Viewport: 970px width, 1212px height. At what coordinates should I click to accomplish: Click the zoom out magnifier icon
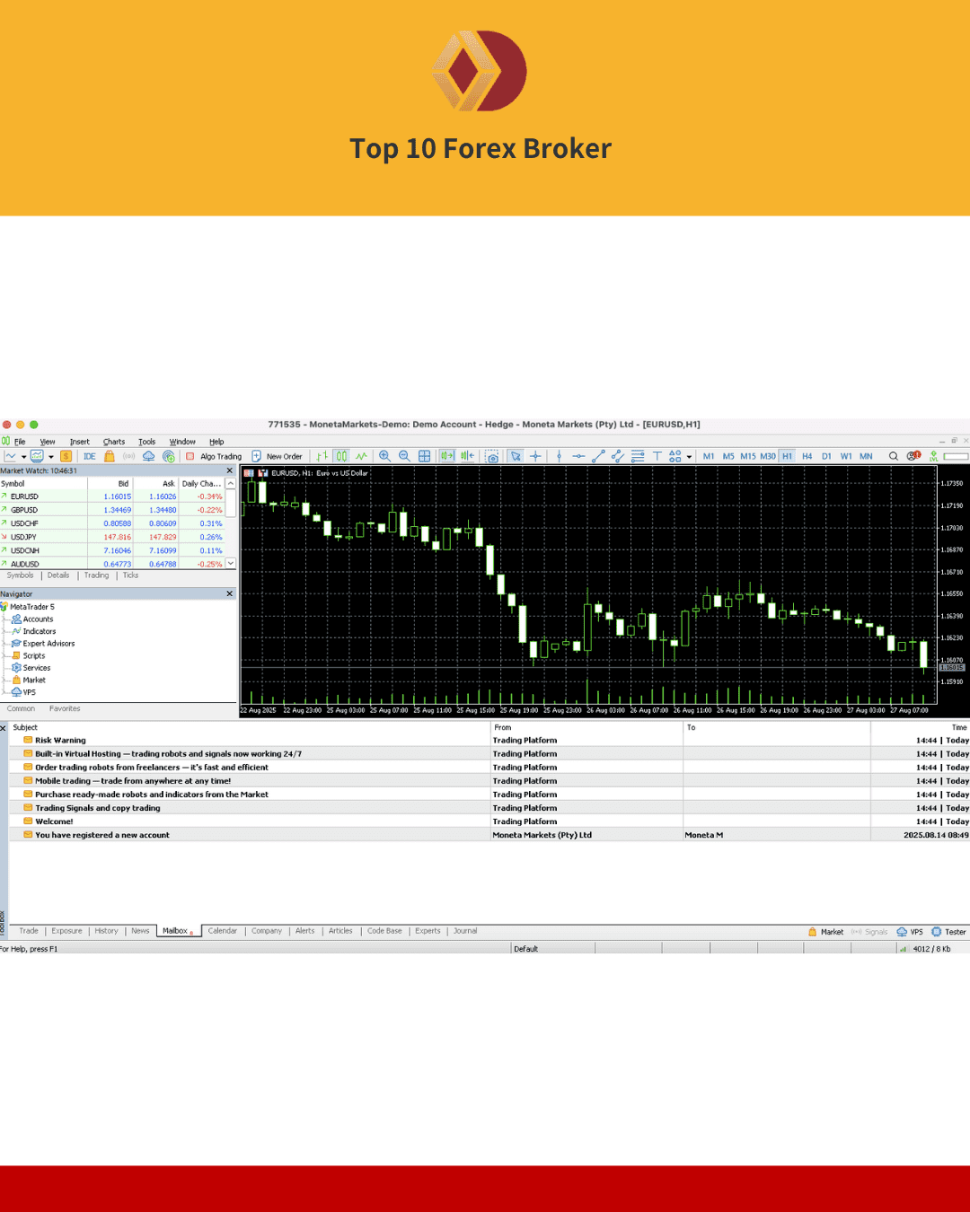[404, 456]
